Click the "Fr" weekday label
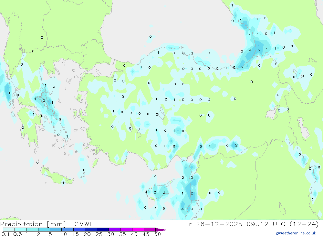Viewport: 323px width, 236px height. (188, 224)
